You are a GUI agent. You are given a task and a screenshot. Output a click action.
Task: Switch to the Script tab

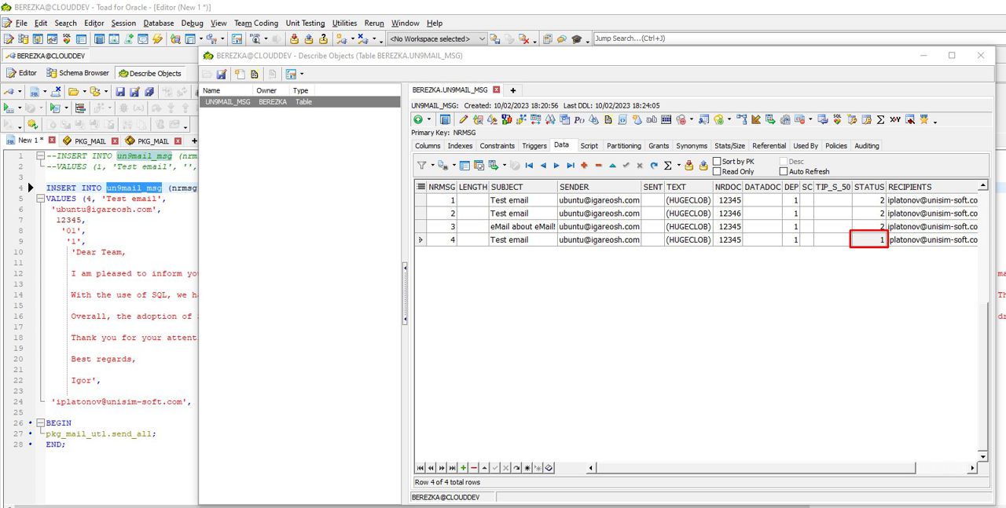pos(589,145)
